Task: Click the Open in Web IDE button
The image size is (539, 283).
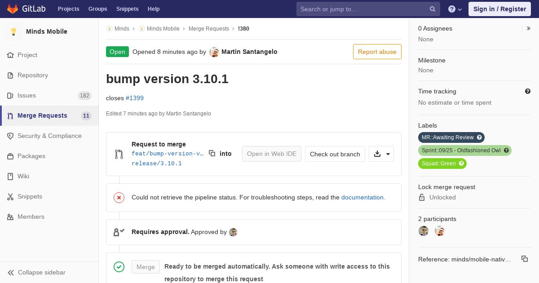Action: tap(272, 154)
